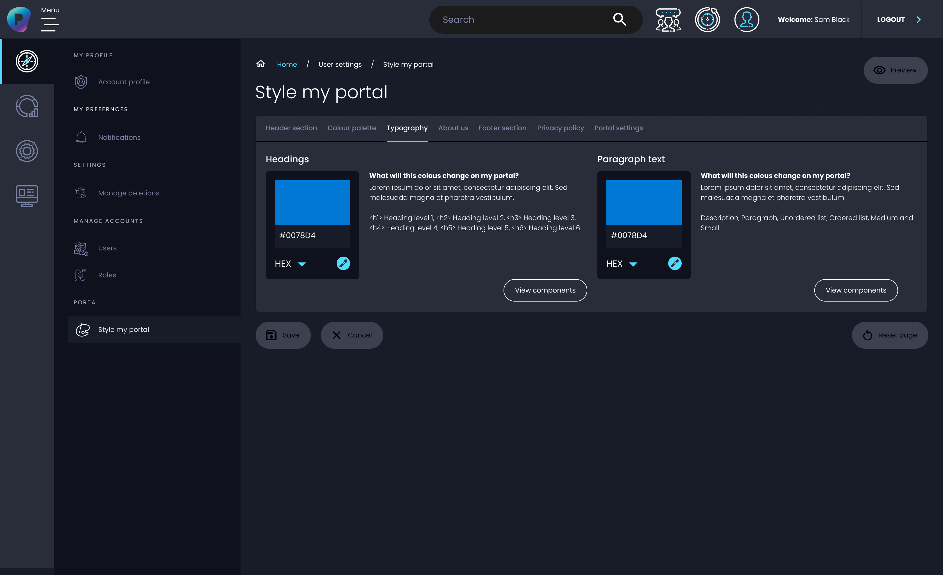Open the monitor display icon in sidebar
Viewport: 943px width, 575px height.
[x=27, y=196]
